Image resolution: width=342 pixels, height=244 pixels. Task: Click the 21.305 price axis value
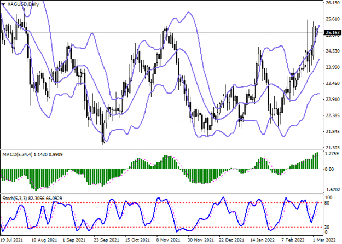332,147
